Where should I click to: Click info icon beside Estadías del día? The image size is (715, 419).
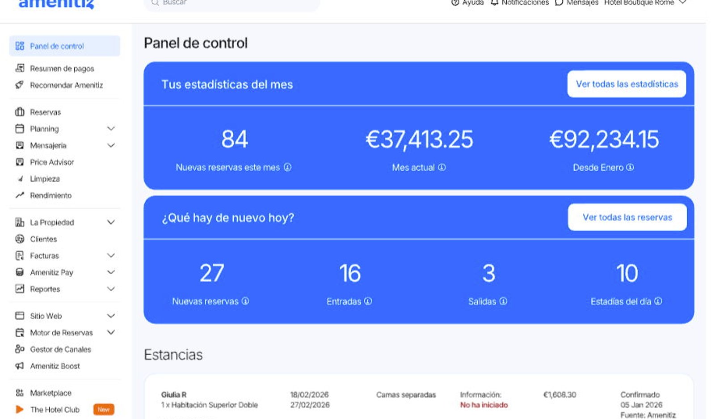click(x=658, y=301)
